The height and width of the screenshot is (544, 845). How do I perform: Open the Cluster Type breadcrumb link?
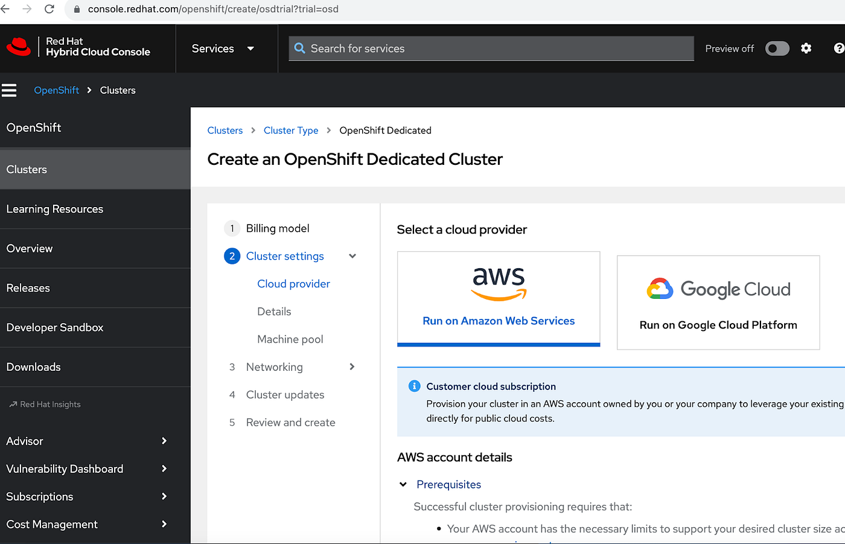[291, 130]
